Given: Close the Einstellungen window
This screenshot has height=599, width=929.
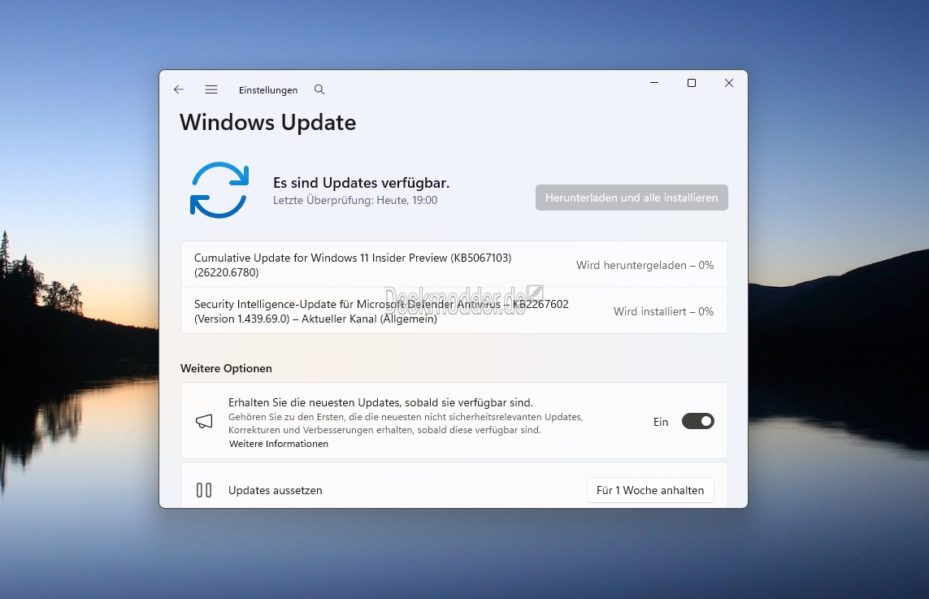Looking at the screenshot, I should [729, 83].
